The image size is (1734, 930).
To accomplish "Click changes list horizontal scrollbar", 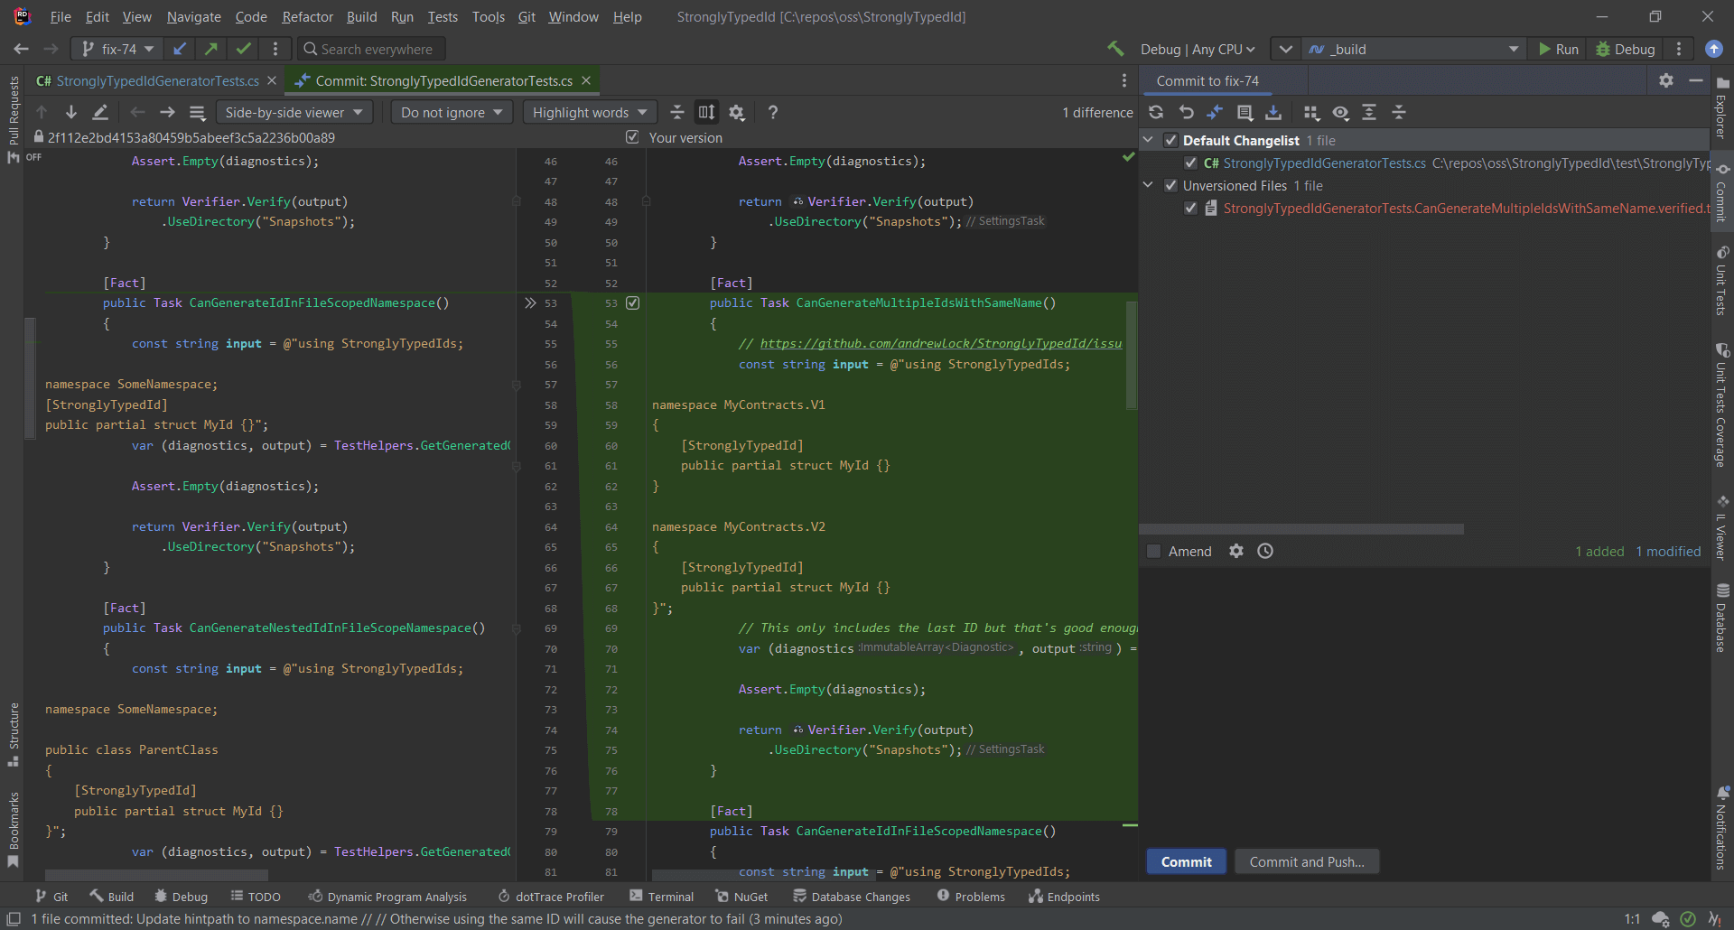I will (1301, 529).
